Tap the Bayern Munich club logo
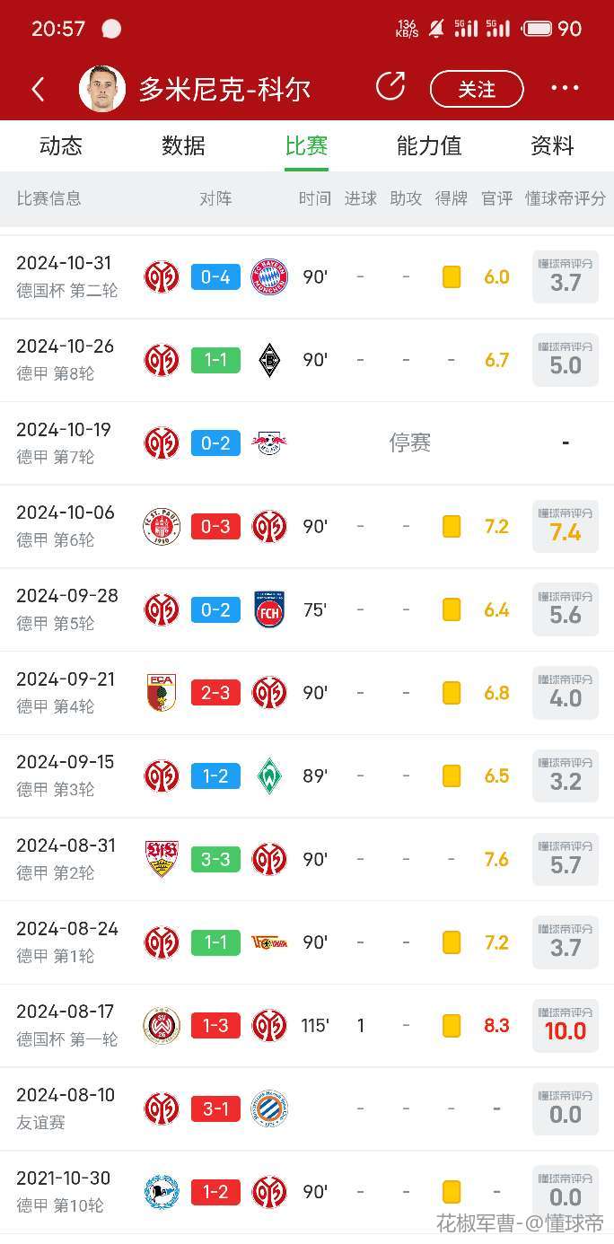Image resolution: width=614 pixels, height=1244 pixels. click(x=269, y=277)
